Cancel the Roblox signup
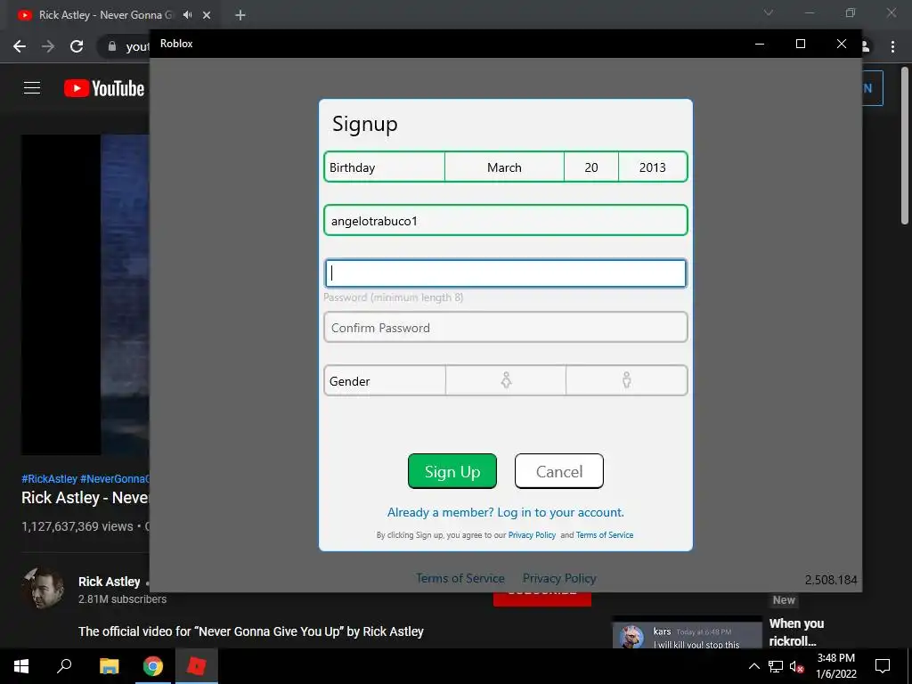 coord(559,471)
